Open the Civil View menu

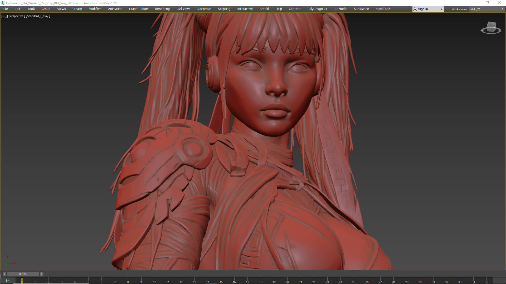click(183, 9)
